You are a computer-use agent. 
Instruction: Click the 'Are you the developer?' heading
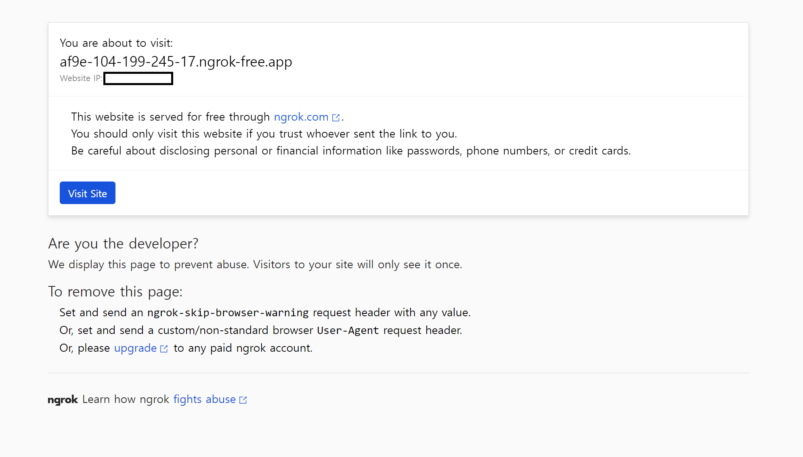(x=124, y=244)
